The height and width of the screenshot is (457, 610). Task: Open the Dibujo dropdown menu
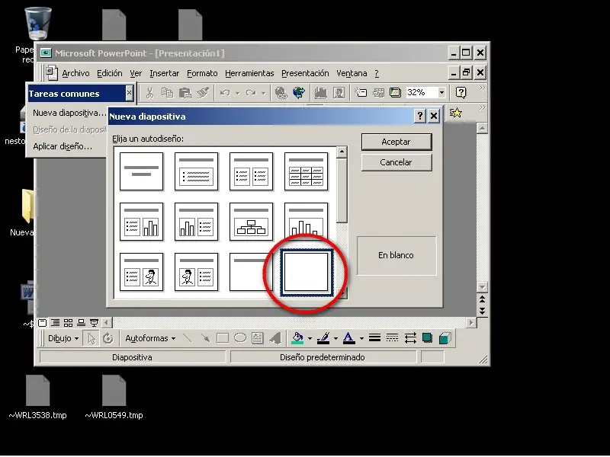click(63, 338)
